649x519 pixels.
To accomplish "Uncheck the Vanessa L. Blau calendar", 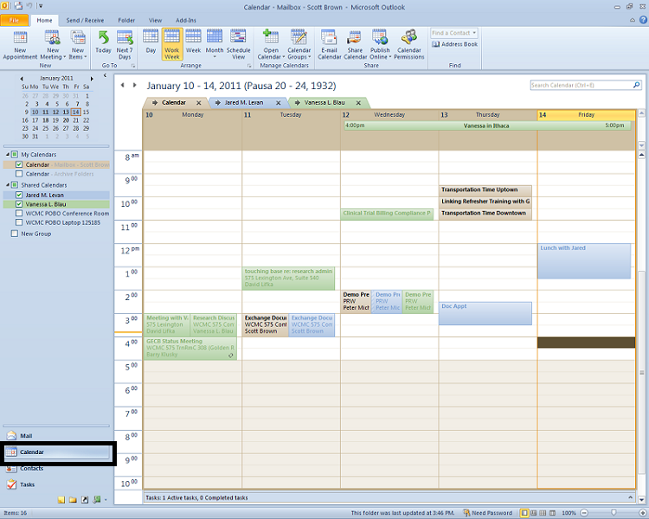I will point(19,204).
